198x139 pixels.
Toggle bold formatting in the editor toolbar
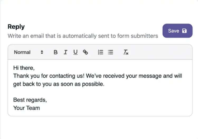[x=55, y=52]
